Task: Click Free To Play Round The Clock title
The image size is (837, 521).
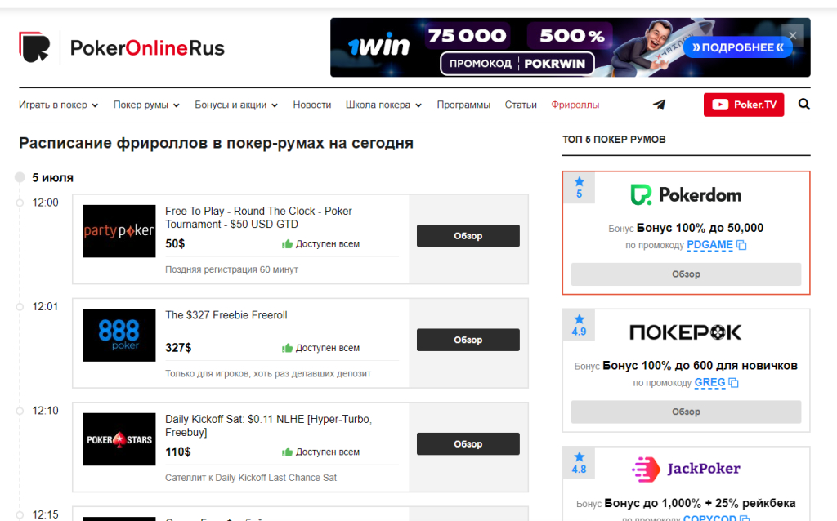Action: [x=258, y=217]
